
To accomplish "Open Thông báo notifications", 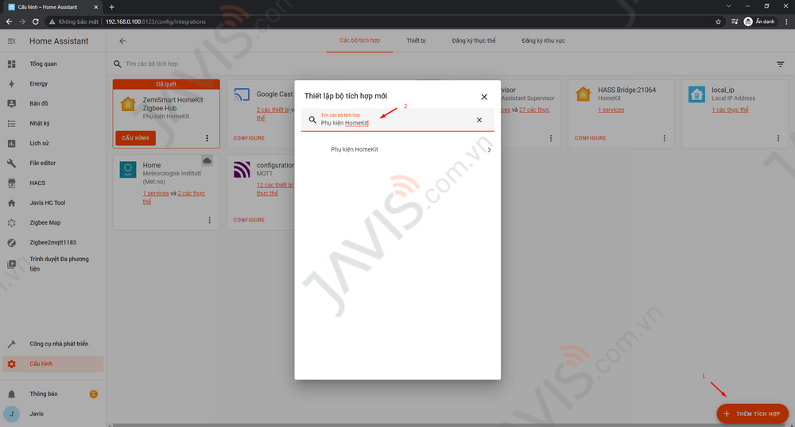I will coord(52,394).
